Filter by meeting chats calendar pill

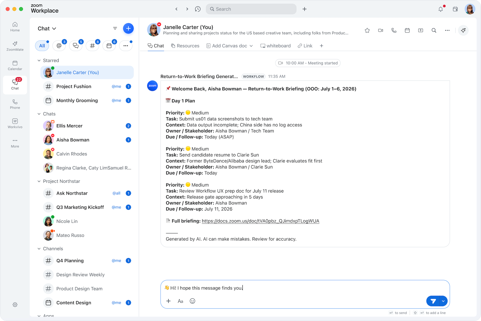point(109,46)
